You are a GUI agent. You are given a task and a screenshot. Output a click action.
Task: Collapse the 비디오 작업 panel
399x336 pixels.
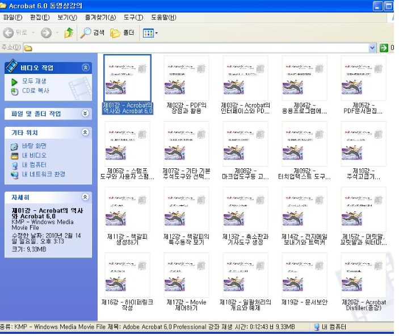tap(86, 68)
